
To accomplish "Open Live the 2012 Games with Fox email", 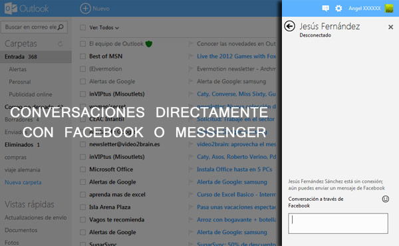I will 236,57.
